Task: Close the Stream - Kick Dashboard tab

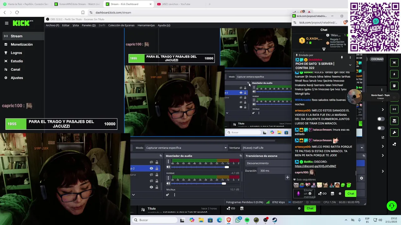Action: 150,4
